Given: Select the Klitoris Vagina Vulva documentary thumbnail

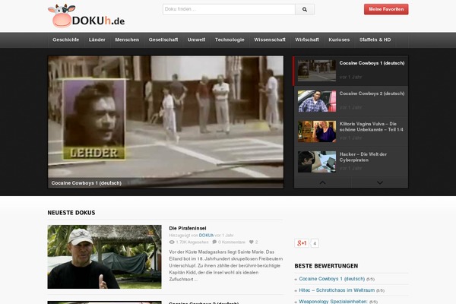Looking at the screenshot, I should (x=317, y=131).
